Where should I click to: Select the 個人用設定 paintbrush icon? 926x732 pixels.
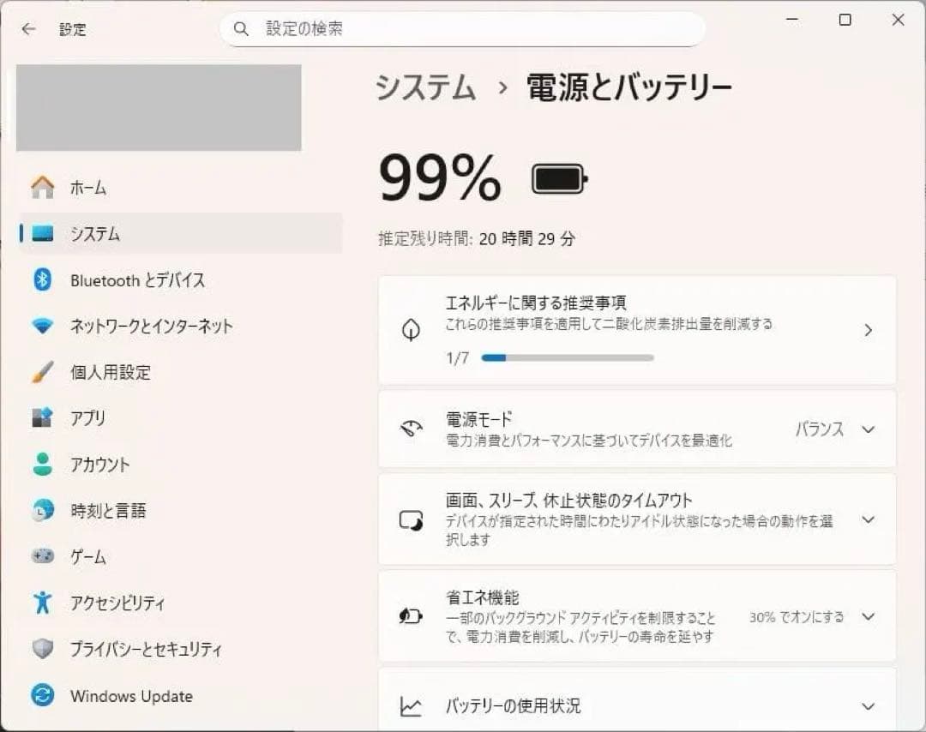[42, 372]
